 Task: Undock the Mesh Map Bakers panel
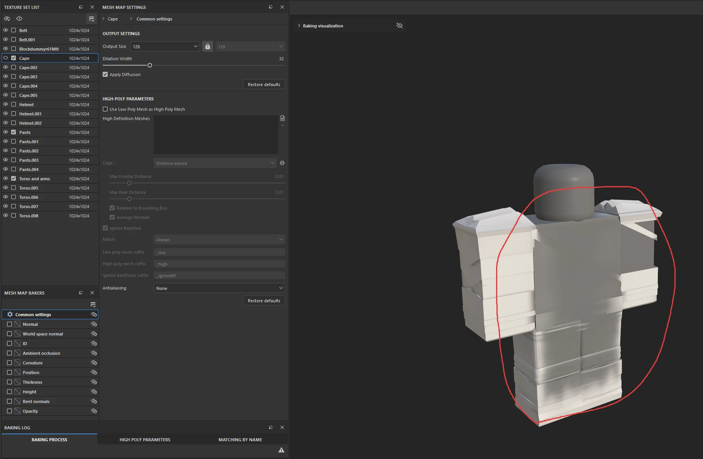point(81,293)
